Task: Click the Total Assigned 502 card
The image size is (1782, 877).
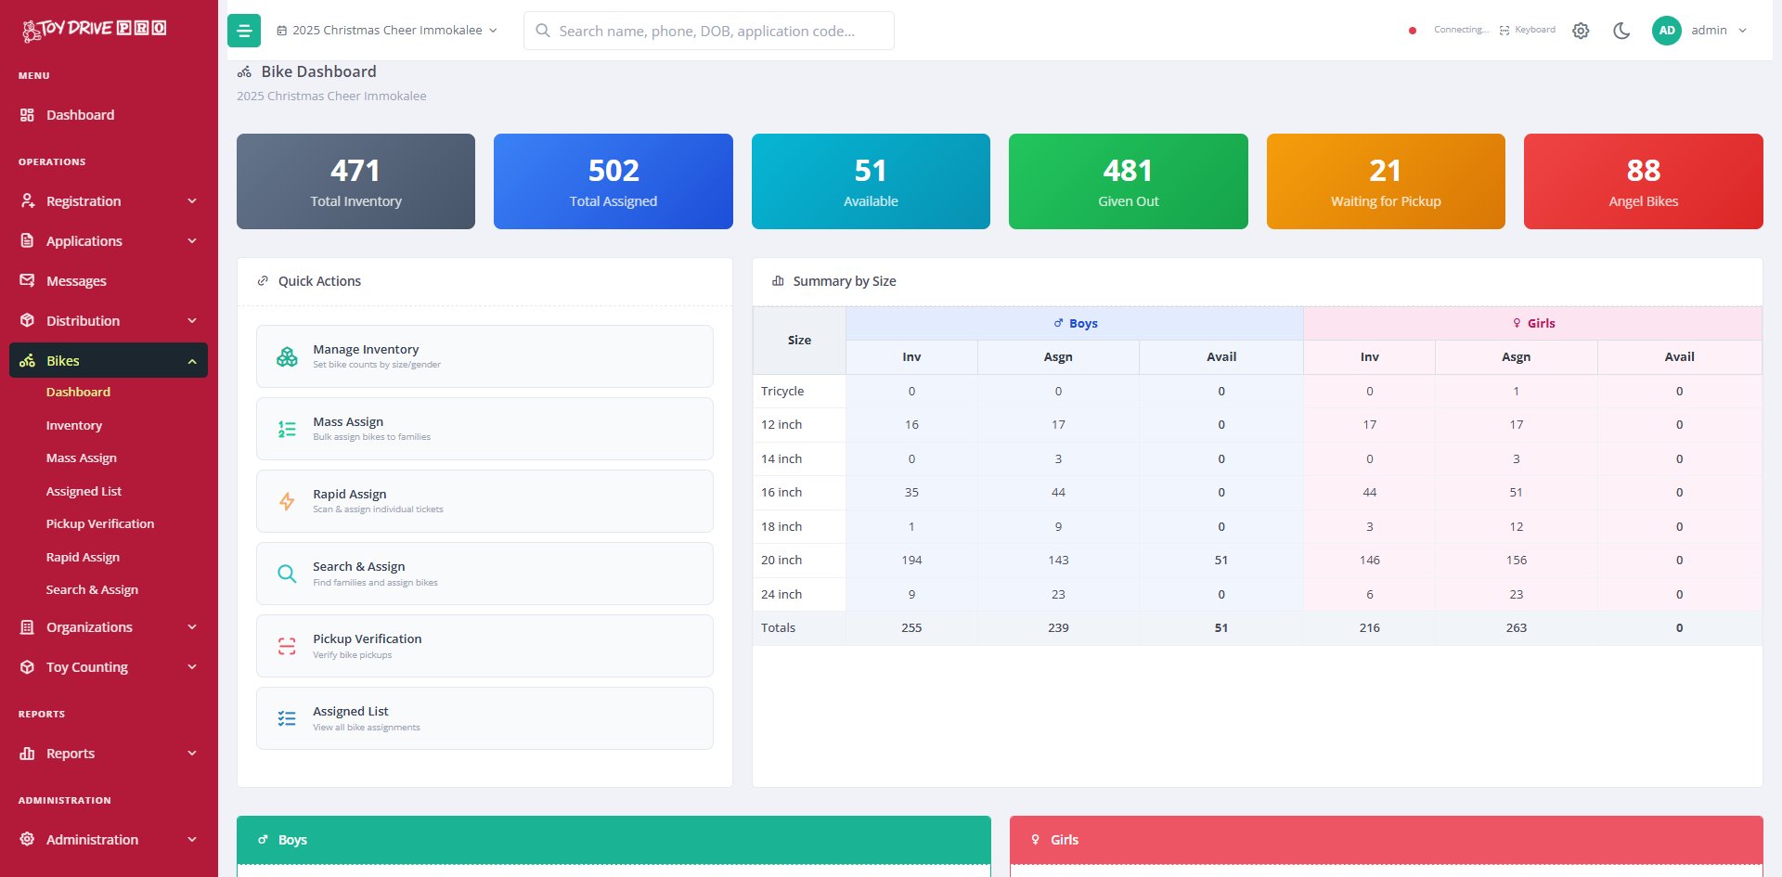Action: [x=613, y=182]
